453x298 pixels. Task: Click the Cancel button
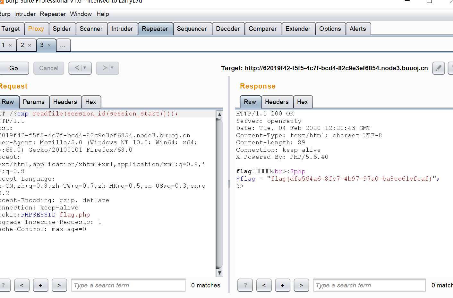[49, 68]
